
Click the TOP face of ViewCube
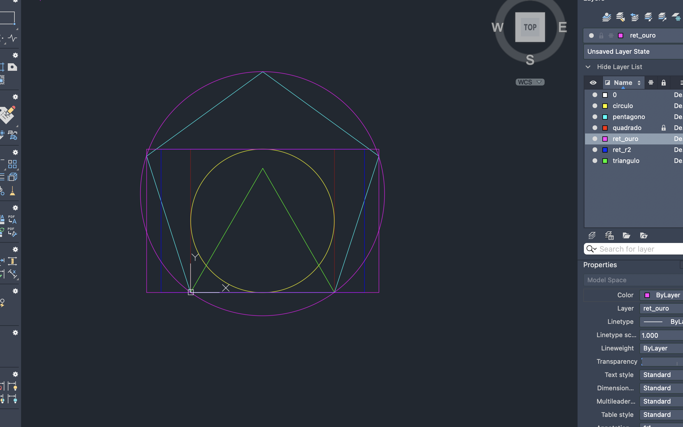[530, 27]
